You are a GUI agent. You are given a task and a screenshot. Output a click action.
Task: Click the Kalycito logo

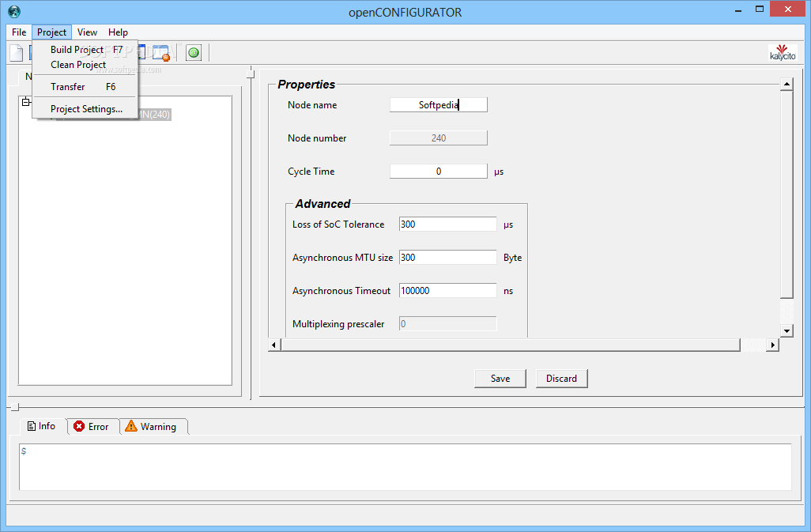click(x=783, y=53)
